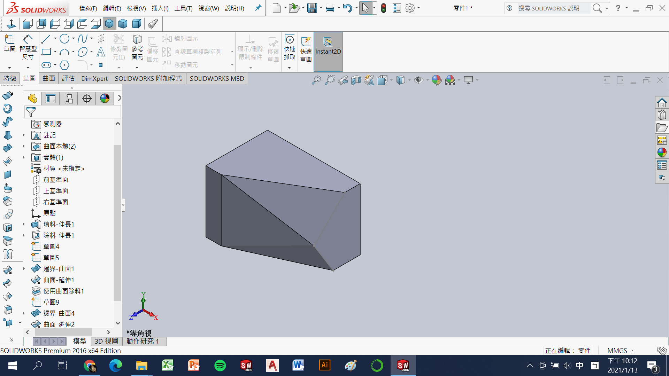The width and height of the screenshot is (669, 376).
Task: Expand the 填料-伸長1 feature node
Action: pyautogui.click(x=24, y=224)
